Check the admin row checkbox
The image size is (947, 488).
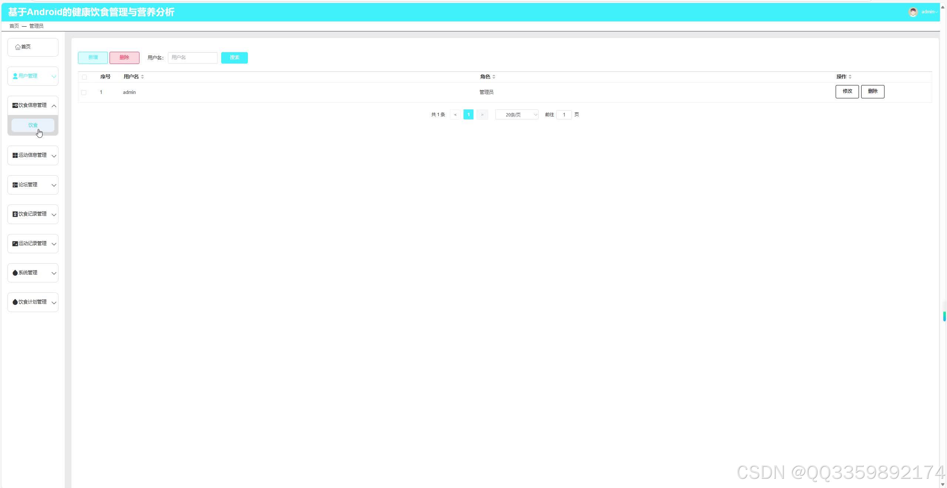coord(84,92)
